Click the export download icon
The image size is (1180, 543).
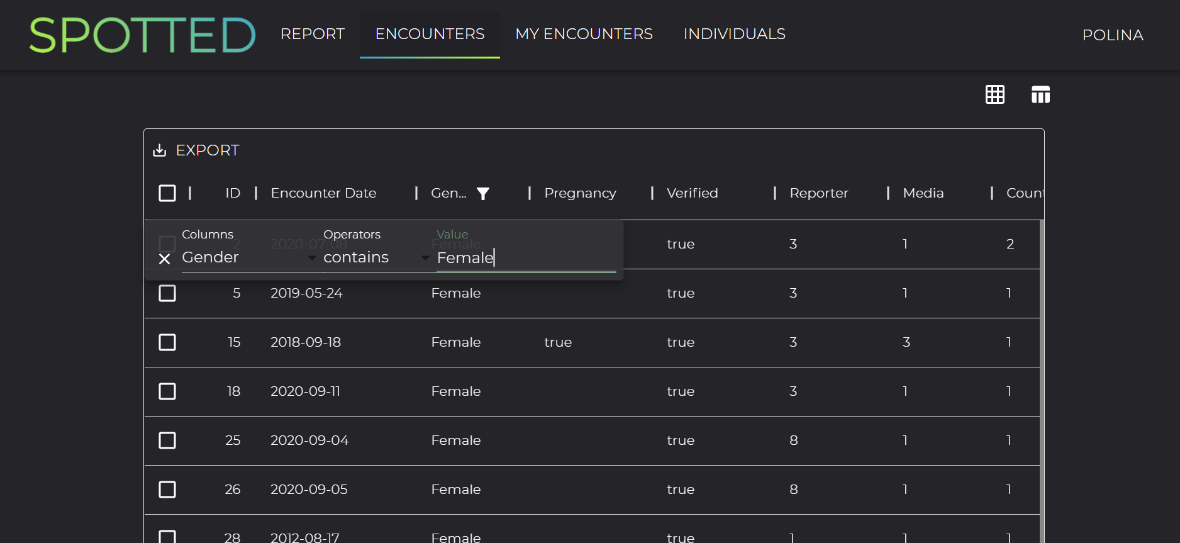160,150
